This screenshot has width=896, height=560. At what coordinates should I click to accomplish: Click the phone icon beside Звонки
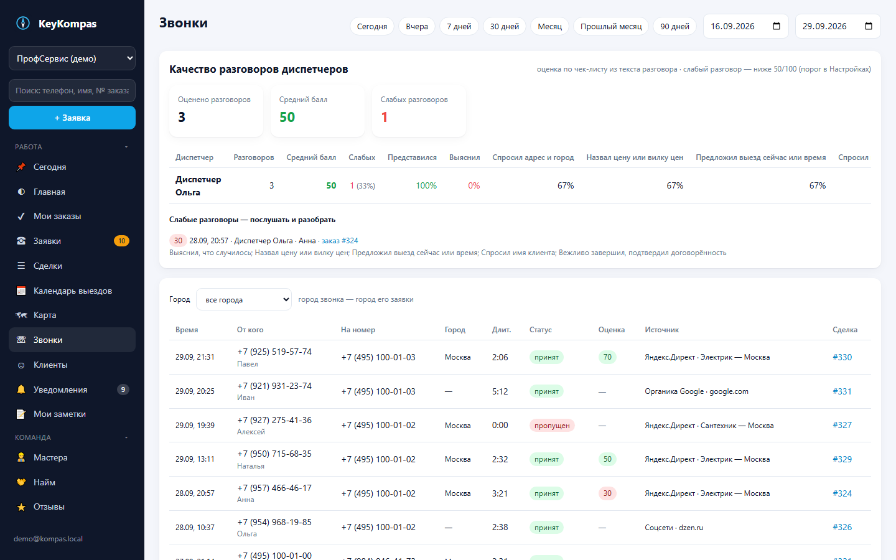pos(21,340)
